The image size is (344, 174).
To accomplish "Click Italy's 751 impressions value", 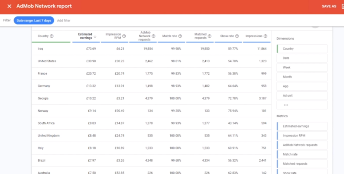I will coord(264,148).
